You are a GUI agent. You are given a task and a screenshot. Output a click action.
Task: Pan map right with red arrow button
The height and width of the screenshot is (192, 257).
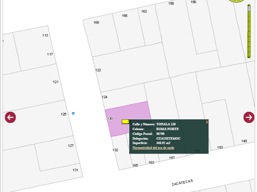(x=249, y=117)
